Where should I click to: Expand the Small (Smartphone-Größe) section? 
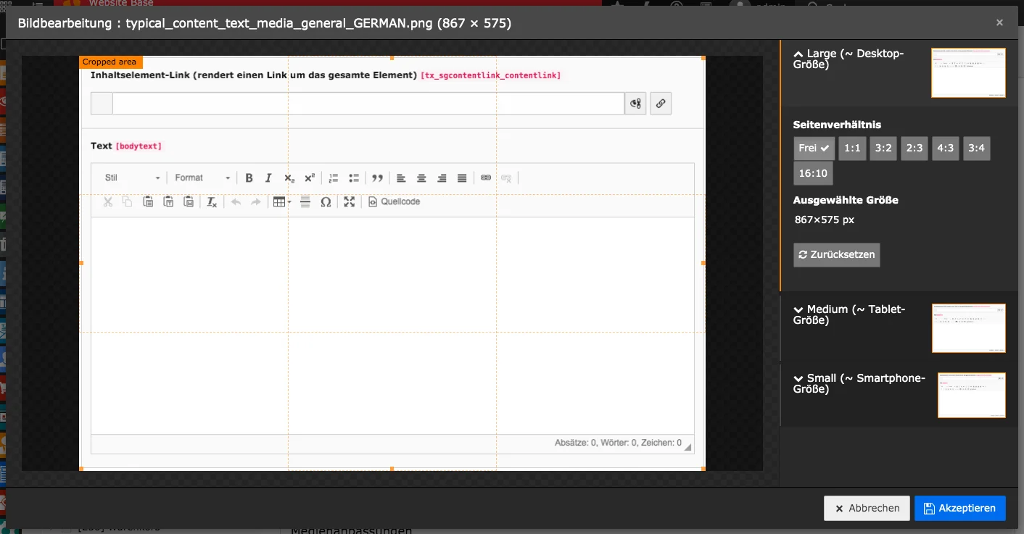[859, 383]
